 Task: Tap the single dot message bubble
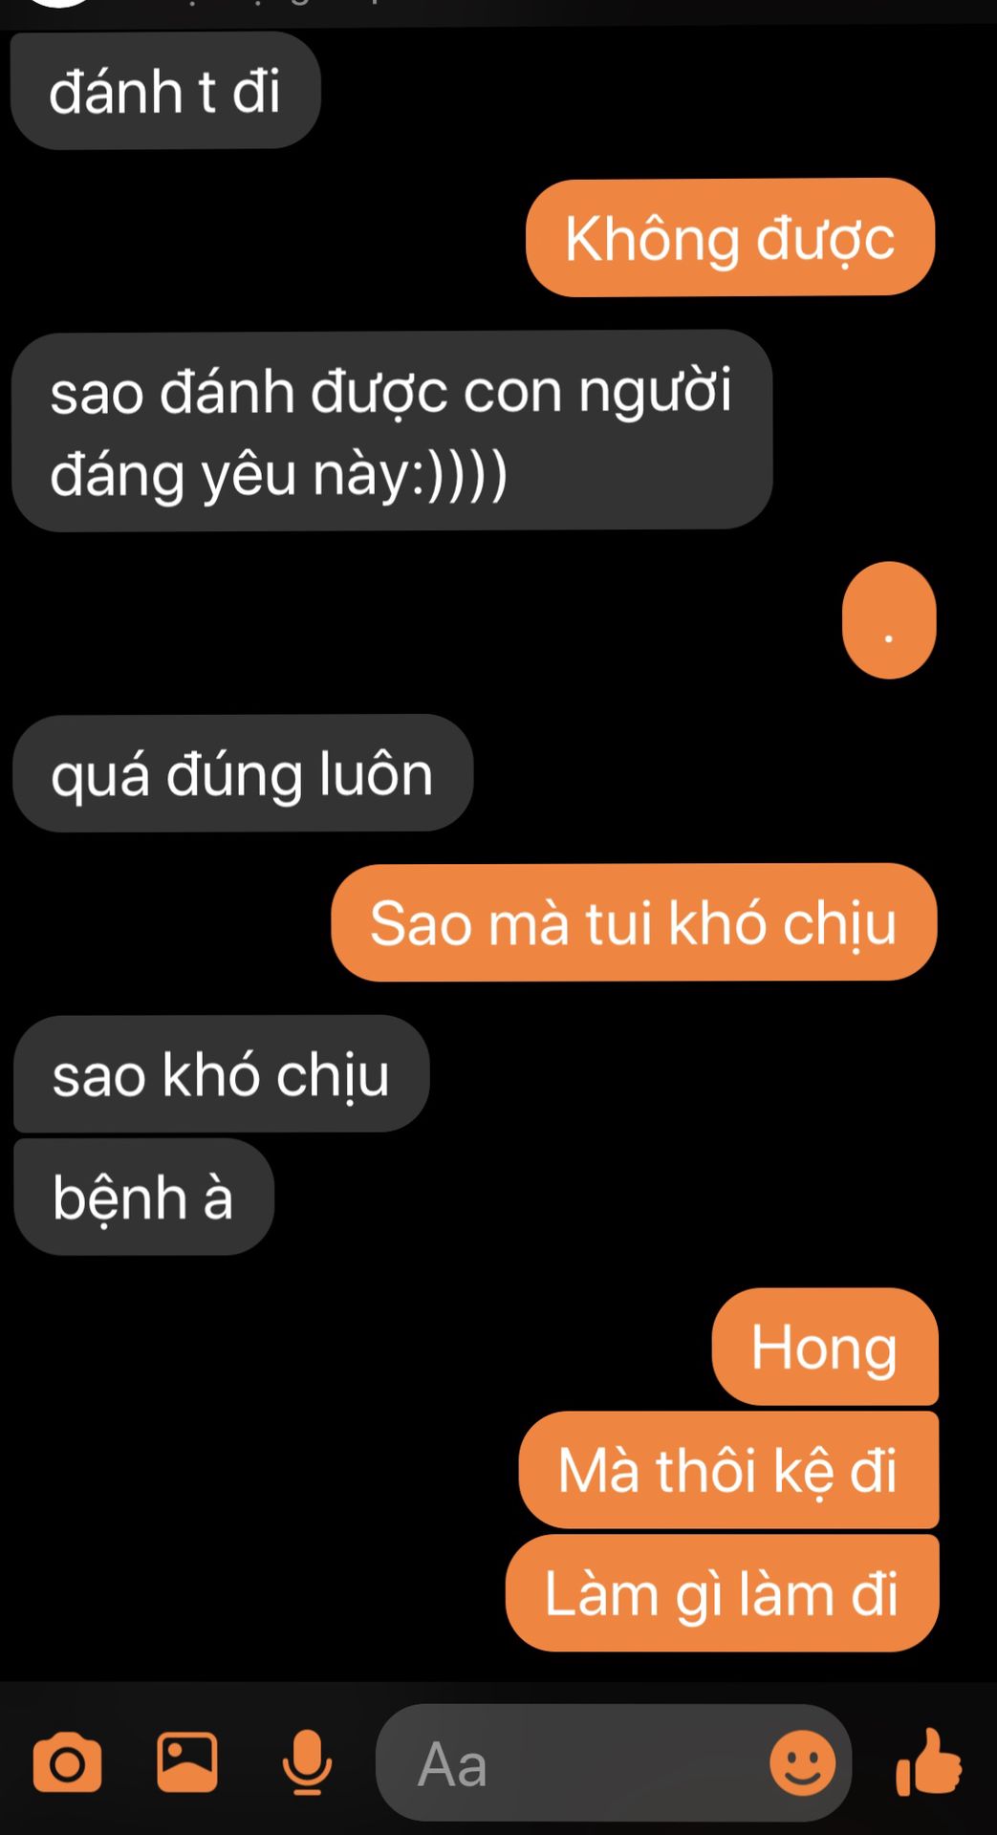(x=889, y=621)
